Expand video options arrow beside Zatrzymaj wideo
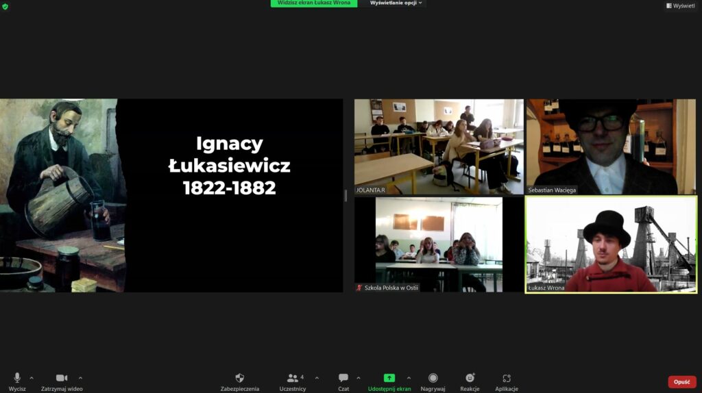Image resolution: width=702 pixels, height=393 pixels. pyautogui.click(x=80, y=378)
